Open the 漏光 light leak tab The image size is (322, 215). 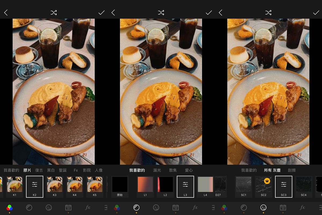tap(157, 170)
